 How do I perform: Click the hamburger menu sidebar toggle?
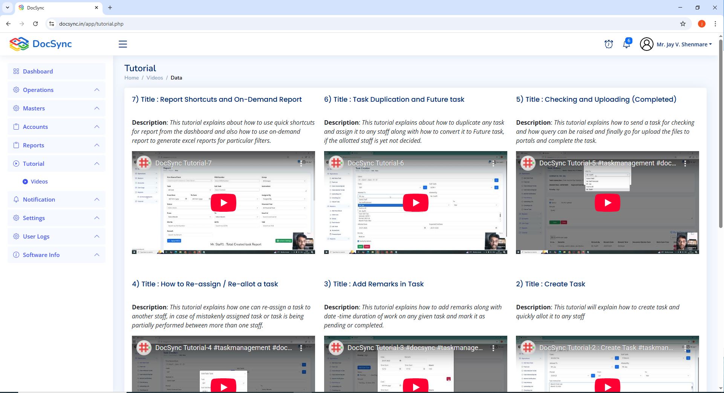click(123, 44)
